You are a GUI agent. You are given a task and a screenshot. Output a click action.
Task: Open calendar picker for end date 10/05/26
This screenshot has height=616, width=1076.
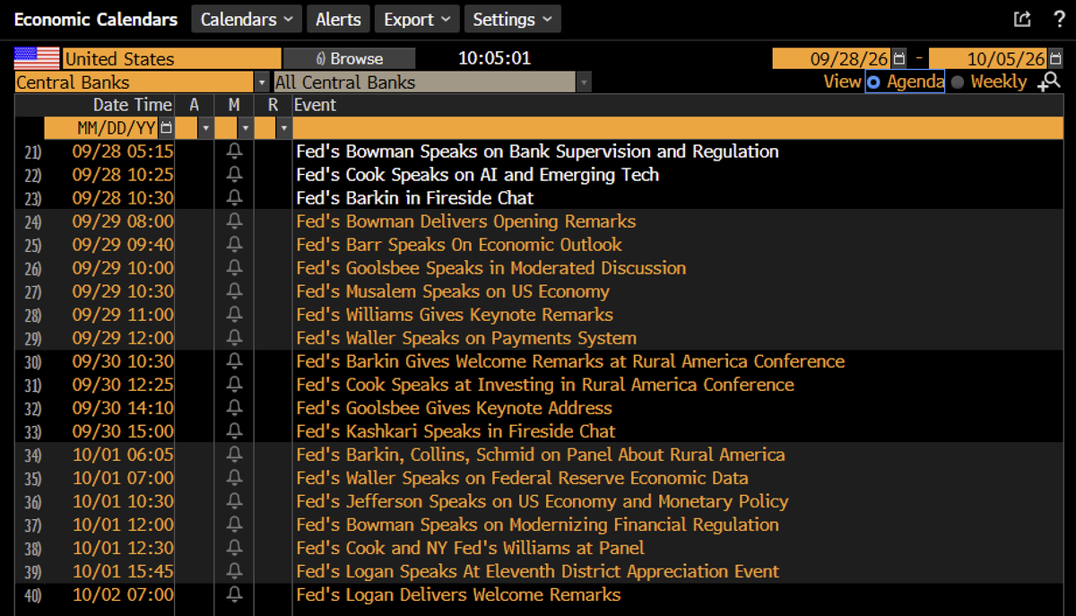pos(1056,59)
